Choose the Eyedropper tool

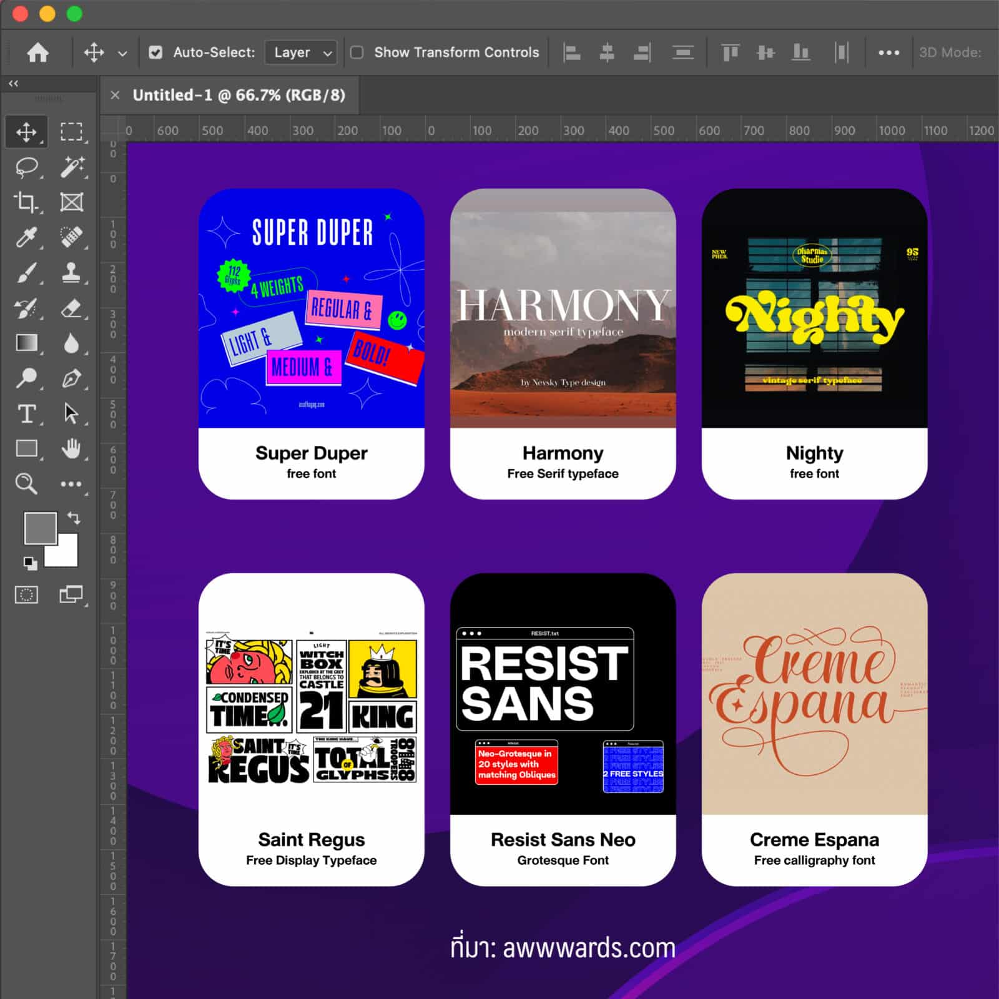coord(26,237)
